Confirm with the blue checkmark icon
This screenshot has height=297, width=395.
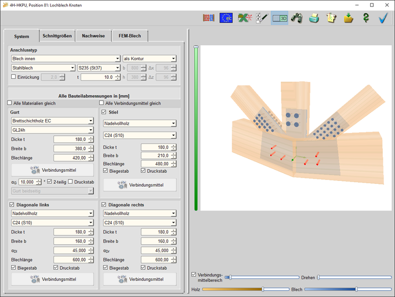pyautogui.click(x=383, y=18)
